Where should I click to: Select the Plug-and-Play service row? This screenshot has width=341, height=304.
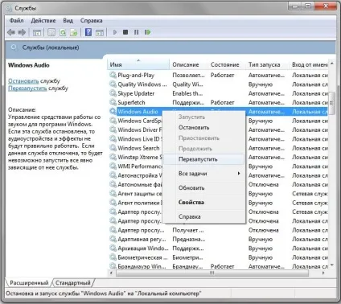218,75
